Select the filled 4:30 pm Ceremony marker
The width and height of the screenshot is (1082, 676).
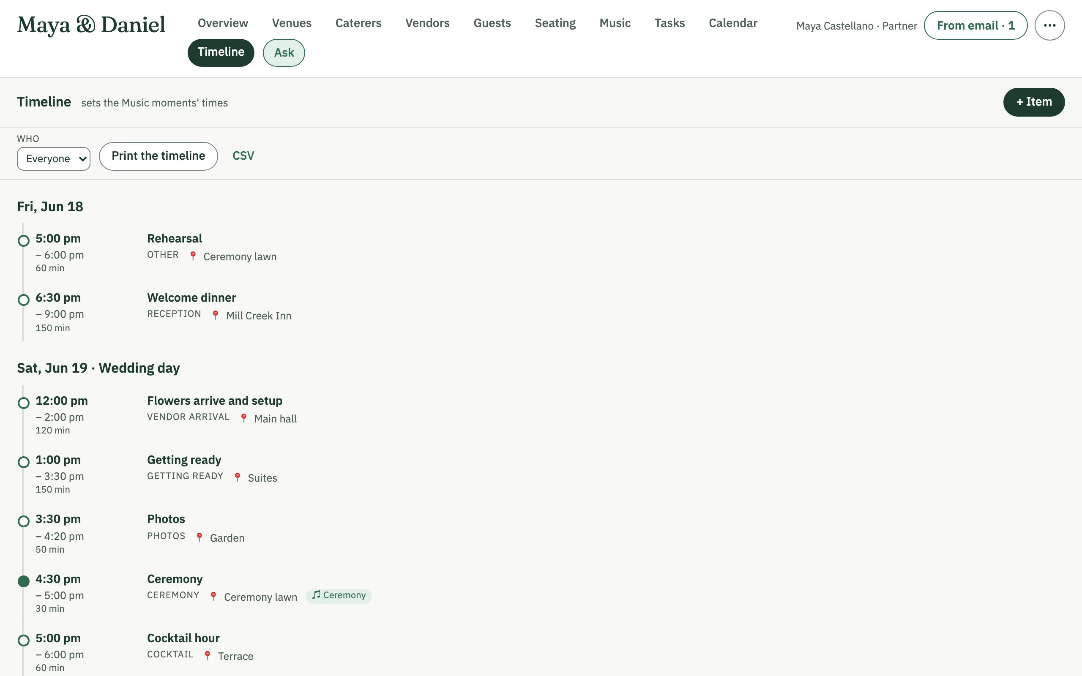point(24,581)
